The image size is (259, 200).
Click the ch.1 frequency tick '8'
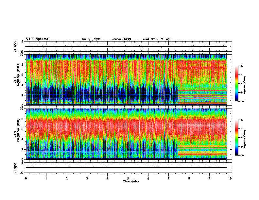(x=23, y=65)
